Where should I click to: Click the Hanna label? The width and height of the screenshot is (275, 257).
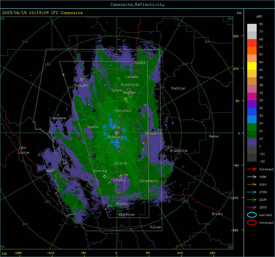(x=214, y=136)
